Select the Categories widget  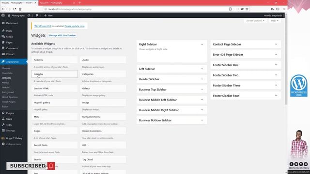coord(103,74)
